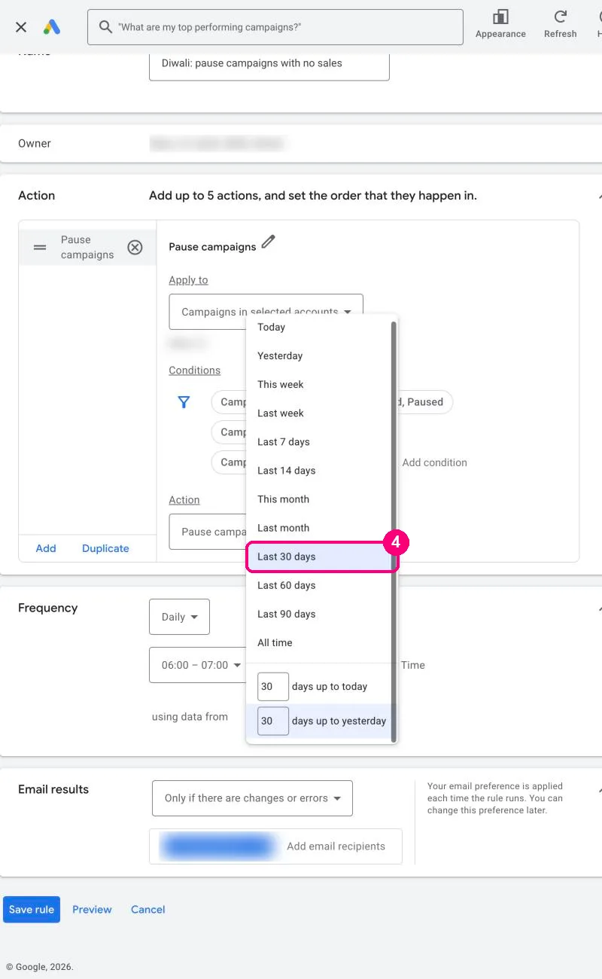Screen dimensions: 602x979
Task: Select This week option
Action: (318, 385)
